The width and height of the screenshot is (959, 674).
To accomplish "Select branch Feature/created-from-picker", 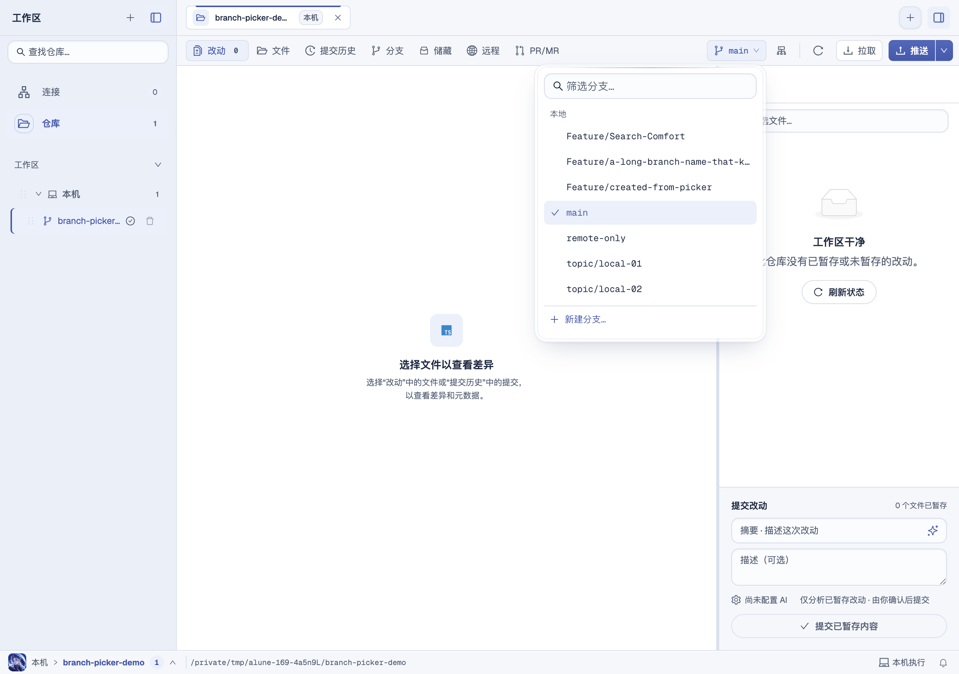I will pyautogui.click(x=650, y=187).
